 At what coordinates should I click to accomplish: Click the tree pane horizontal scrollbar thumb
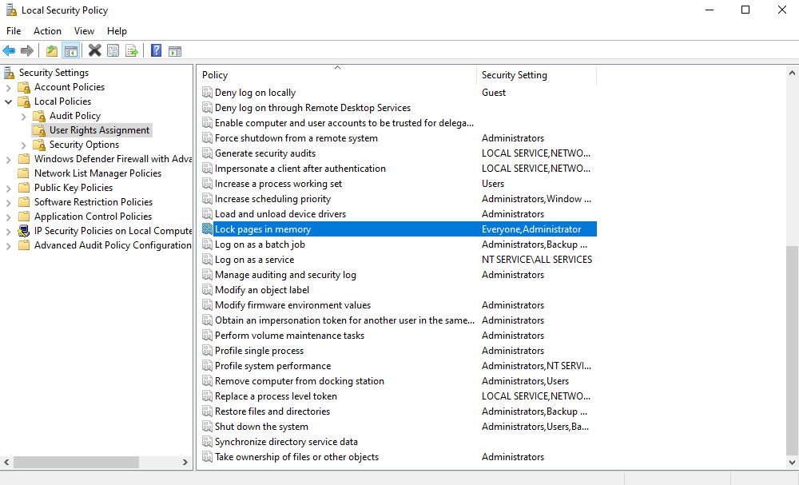click(x=76, y=462)
